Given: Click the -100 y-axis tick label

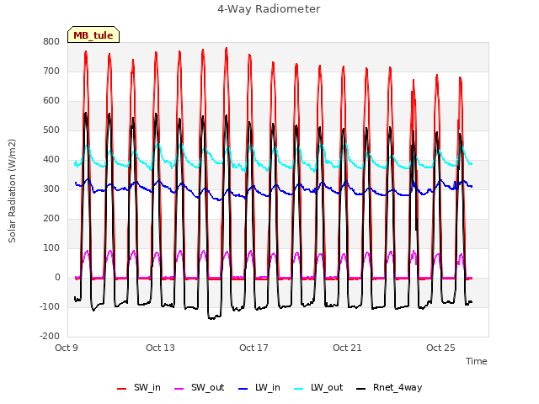Looking at the screenshot, I should coord(50,306).
